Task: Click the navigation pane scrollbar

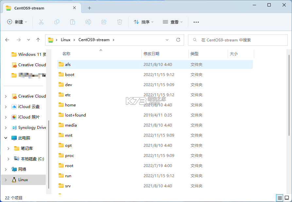Action: tap(49, 154)
